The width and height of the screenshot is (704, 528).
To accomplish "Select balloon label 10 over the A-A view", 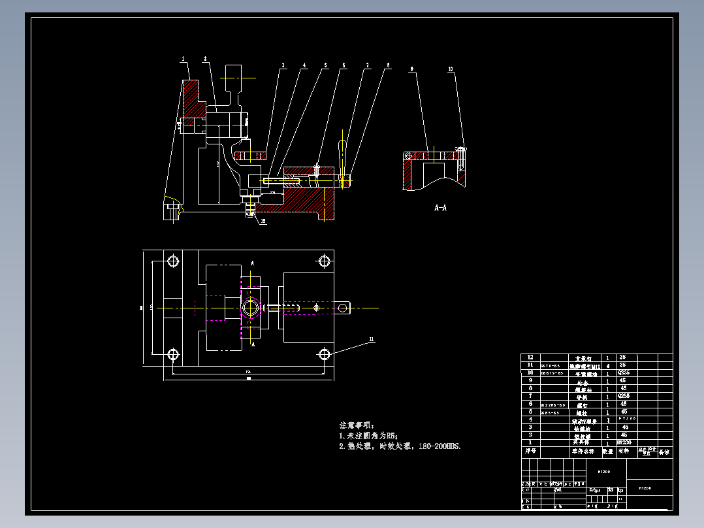I will [x=451, y=69].
